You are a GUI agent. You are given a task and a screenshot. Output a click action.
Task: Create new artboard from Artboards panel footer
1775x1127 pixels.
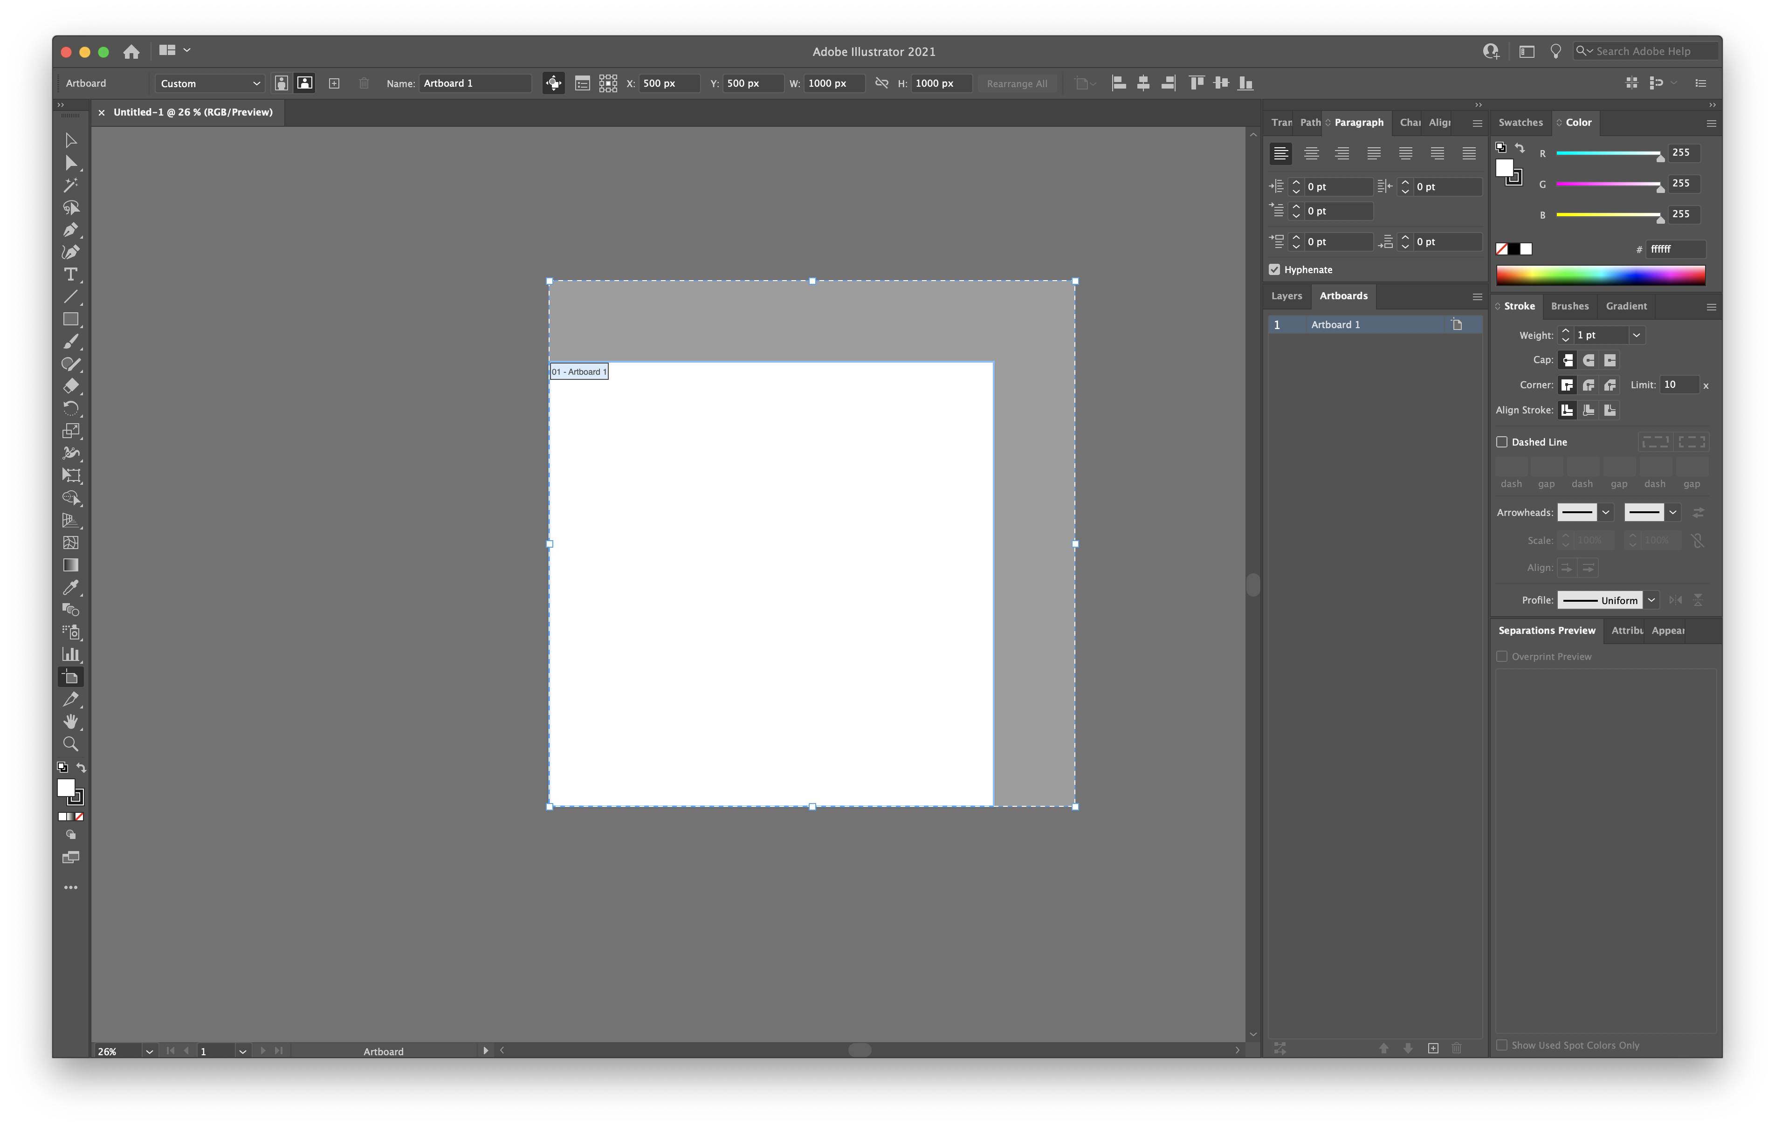pos(1433,1048)
